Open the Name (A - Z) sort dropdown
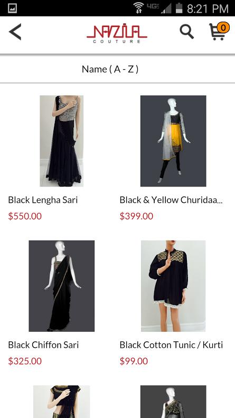This screenshot has width=235, height=418. pos(117,69)
